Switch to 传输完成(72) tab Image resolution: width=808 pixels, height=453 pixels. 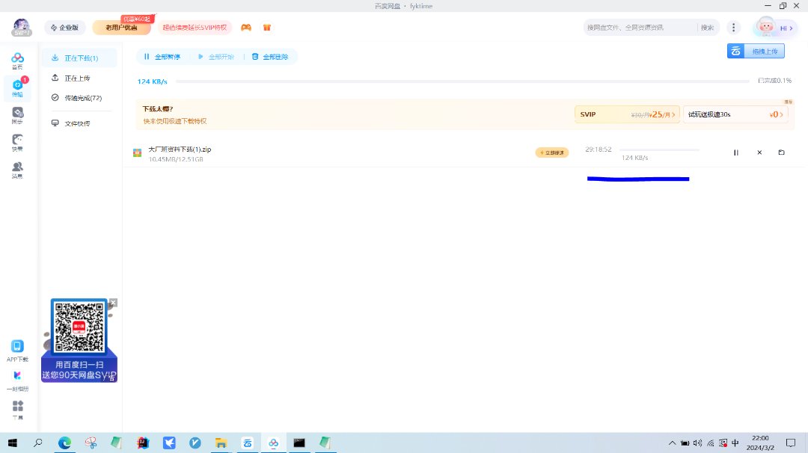82,98
